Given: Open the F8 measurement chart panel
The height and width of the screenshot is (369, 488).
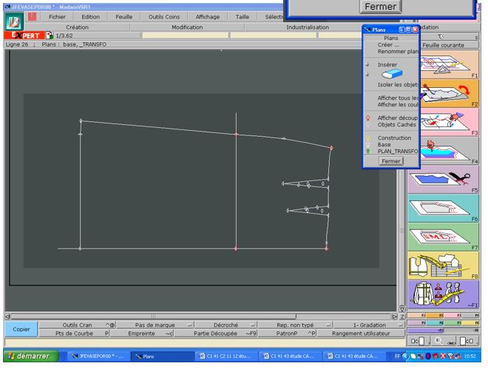Looking at the screenshot, I should tap(444, 265).
